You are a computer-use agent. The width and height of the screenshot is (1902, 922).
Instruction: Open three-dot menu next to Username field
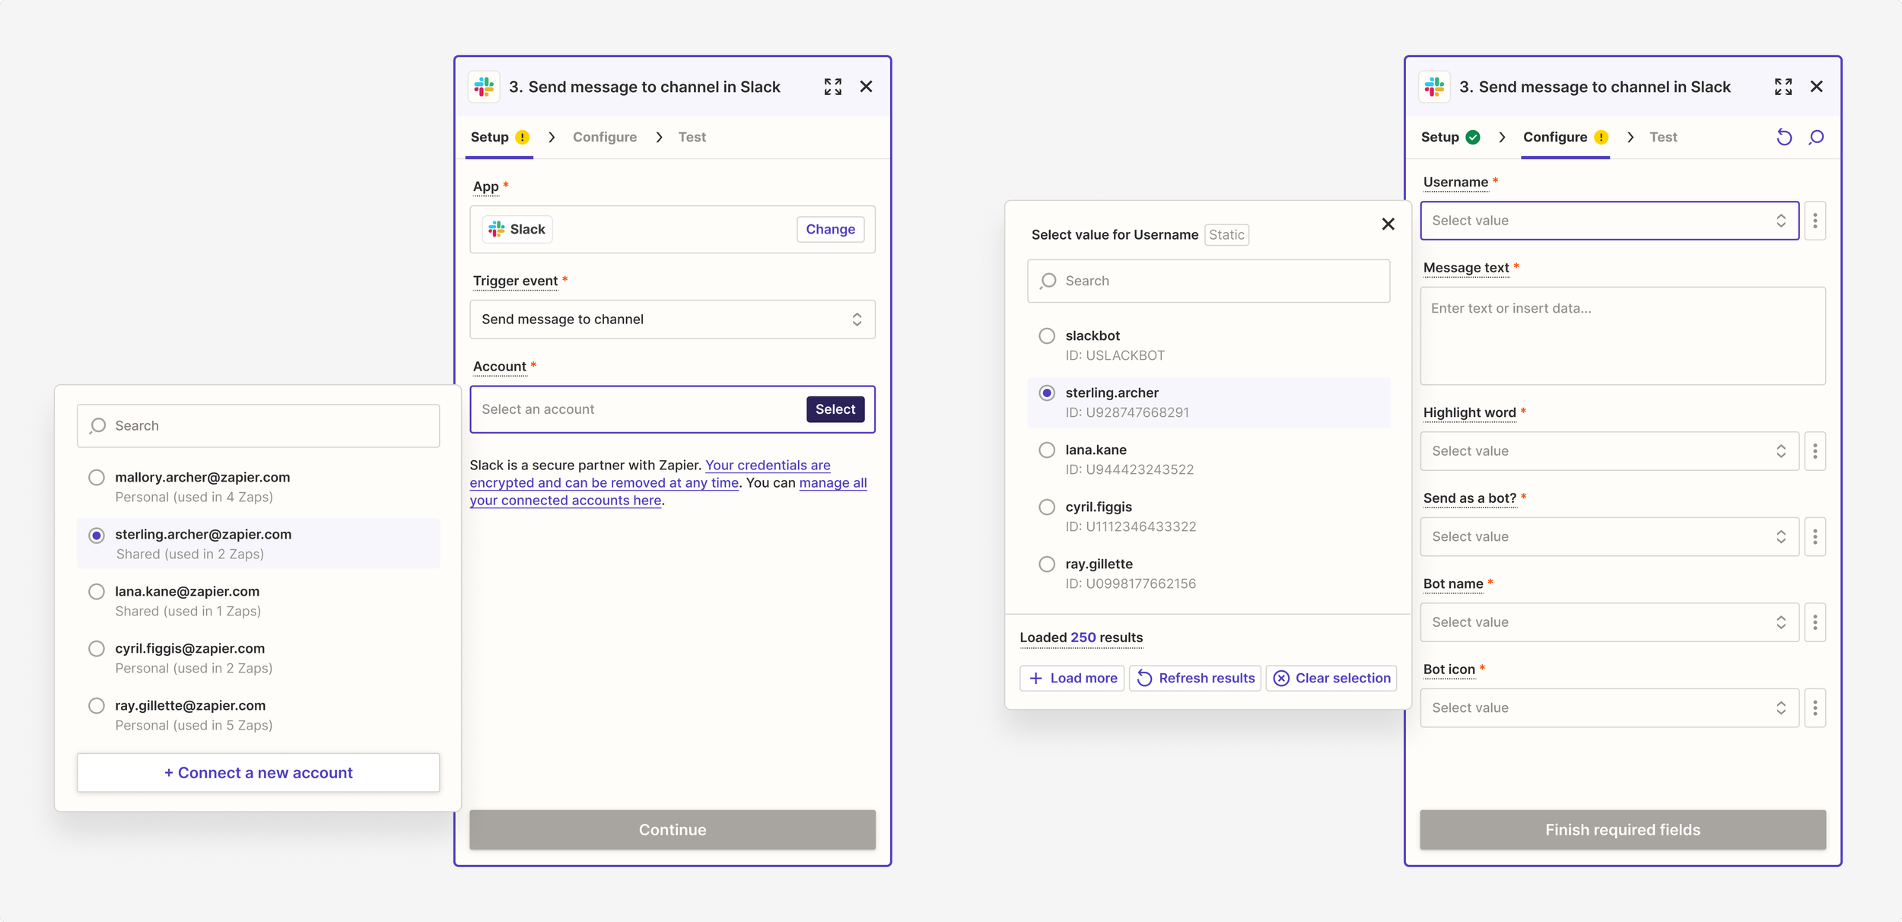tap(1815, 221)
